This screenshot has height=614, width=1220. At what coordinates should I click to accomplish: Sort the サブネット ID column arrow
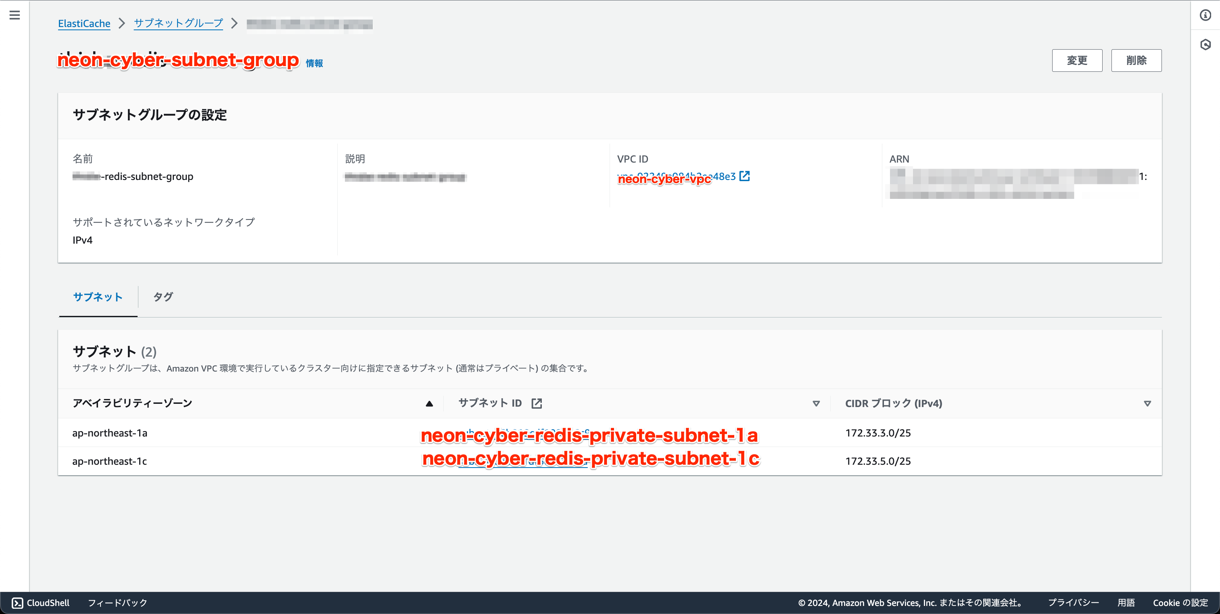[x=816, y=403]
